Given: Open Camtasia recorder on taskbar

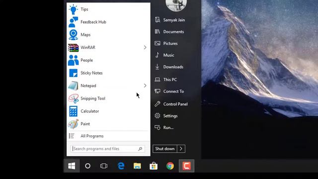Looking at the screenshot, I should pos(187,166).
